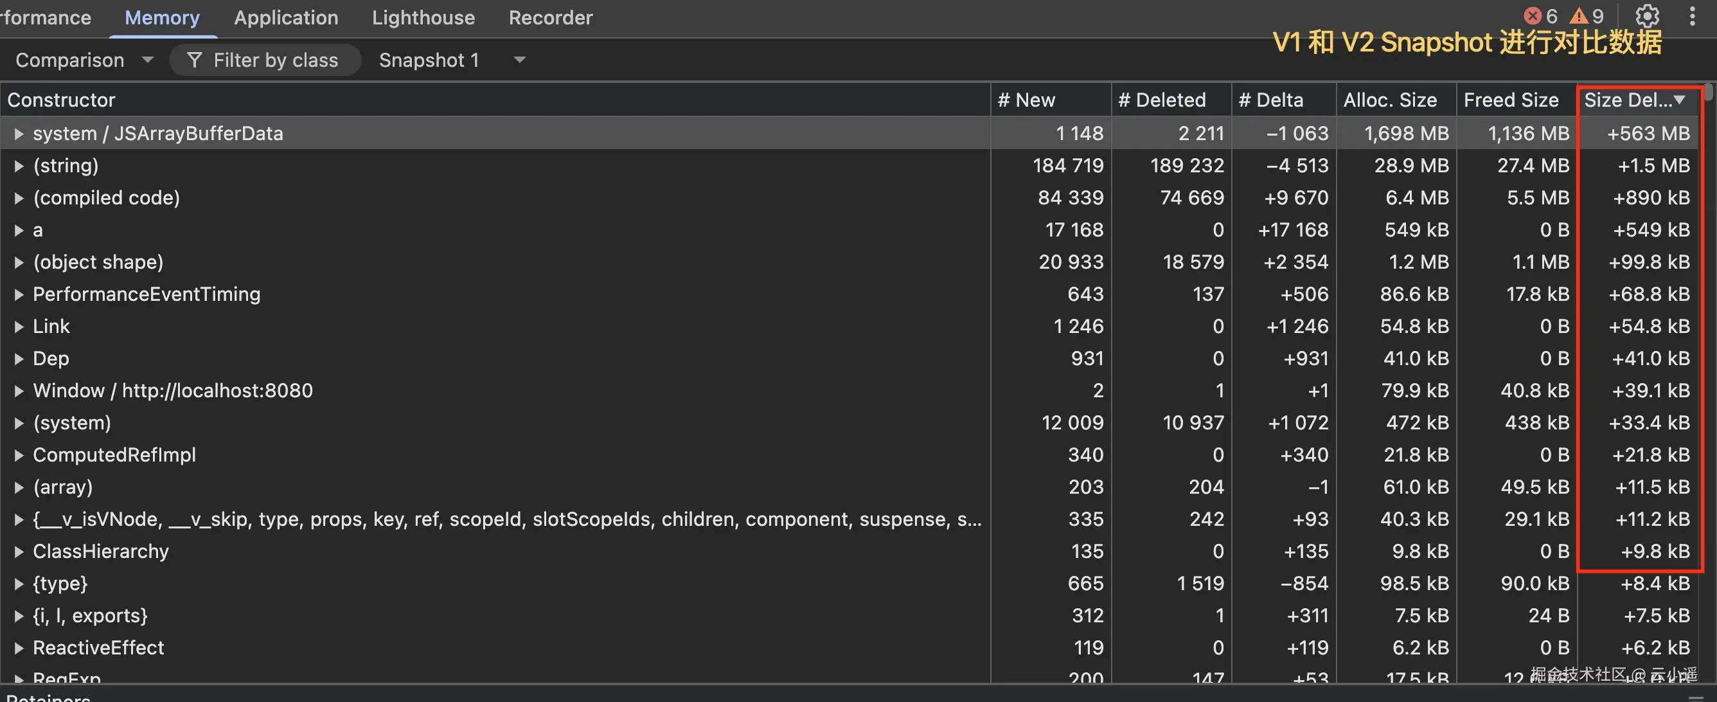Screen dimensions: 1717x702
Task: Expand the ReactiveEffect row
Action: [x=19, y=647]
